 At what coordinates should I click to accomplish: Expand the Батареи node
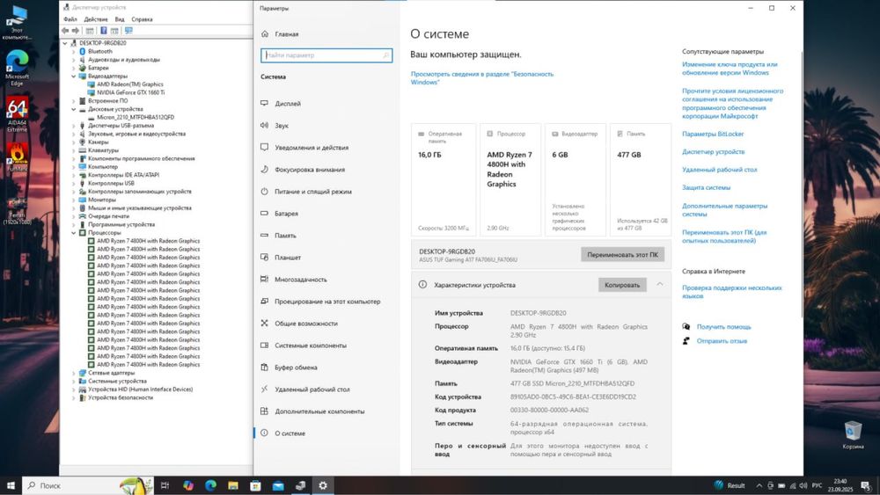[74, 68]
